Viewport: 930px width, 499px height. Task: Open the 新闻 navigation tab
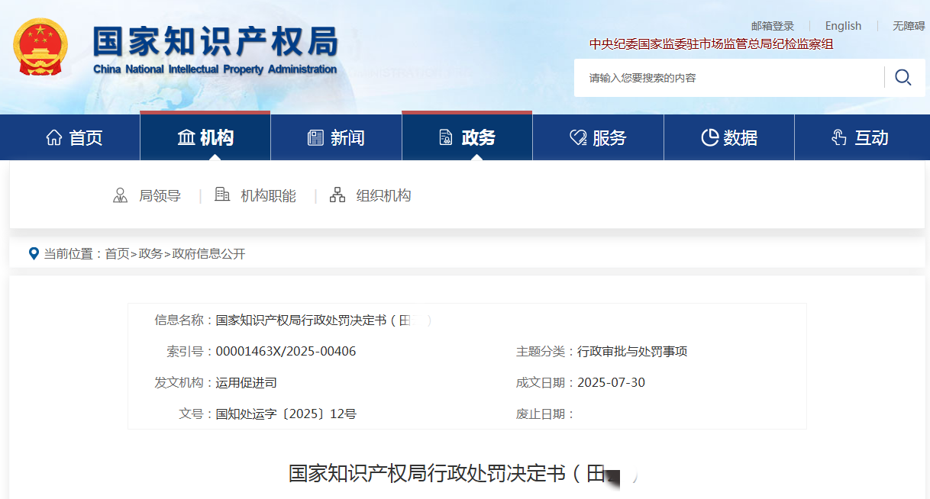336,137
